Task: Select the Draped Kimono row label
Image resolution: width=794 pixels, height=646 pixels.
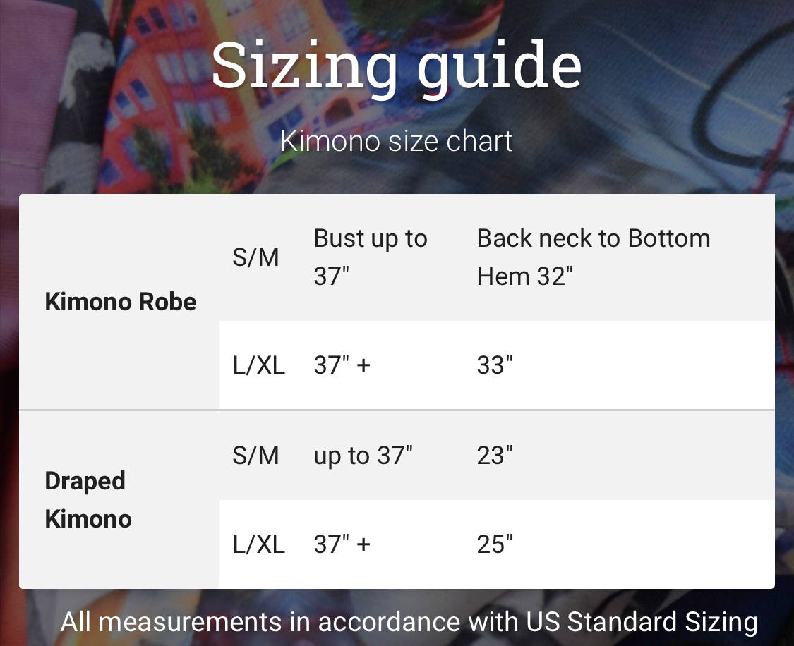Action: coord(88,500)
